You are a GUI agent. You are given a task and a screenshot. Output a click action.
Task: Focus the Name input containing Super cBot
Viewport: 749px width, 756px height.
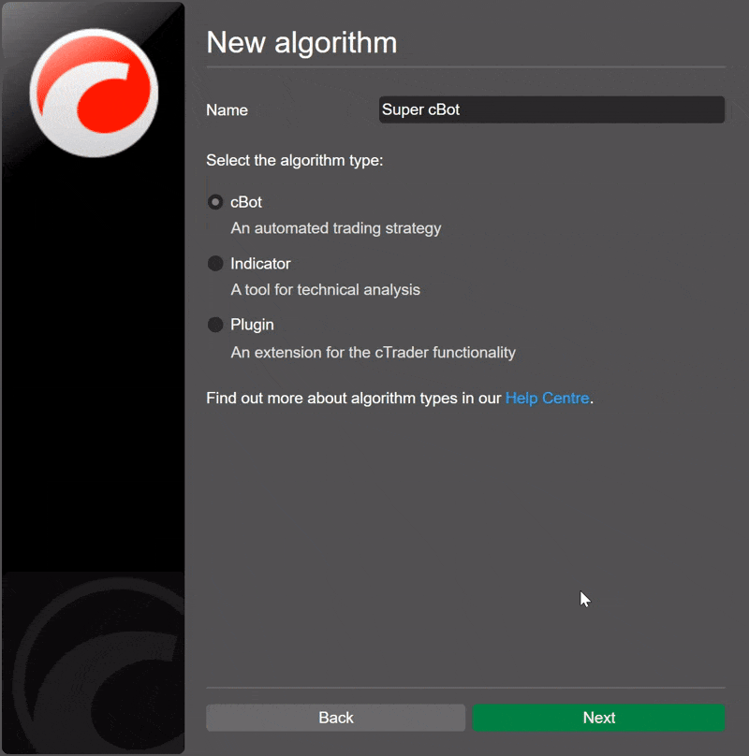(x=551, y=109)
